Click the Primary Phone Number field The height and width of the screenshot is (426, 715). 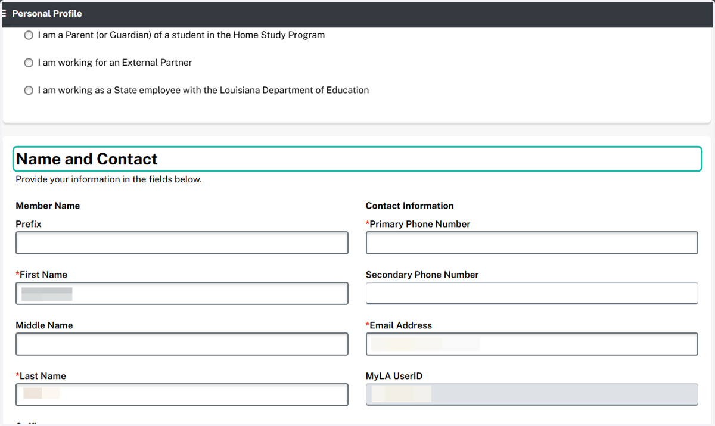(531, 243)
